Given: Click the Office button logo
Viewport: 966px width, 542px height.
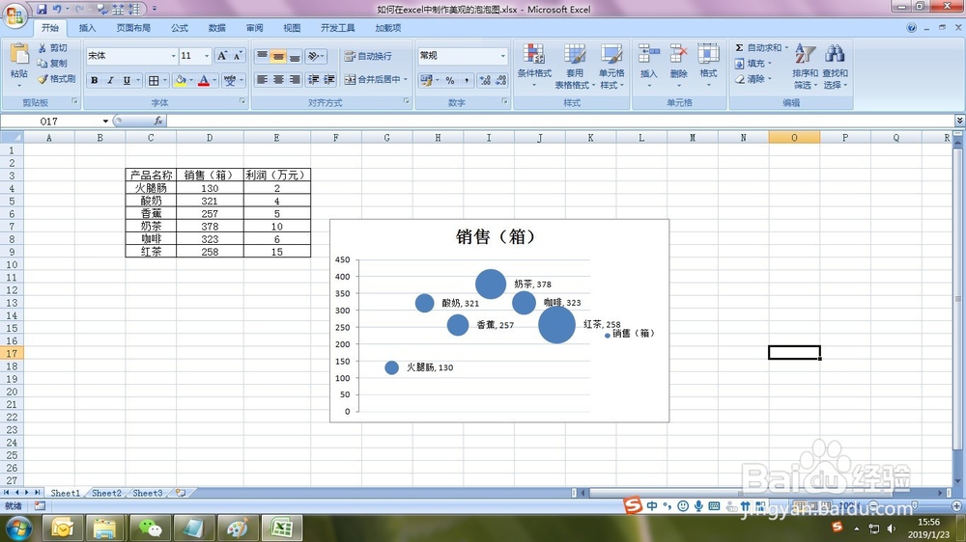Looking at the screenshot, I should (x=14, y=14).
